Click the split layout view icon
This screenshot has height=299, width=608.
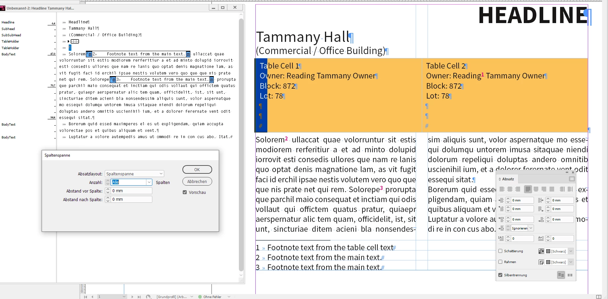tap(598, 297)
